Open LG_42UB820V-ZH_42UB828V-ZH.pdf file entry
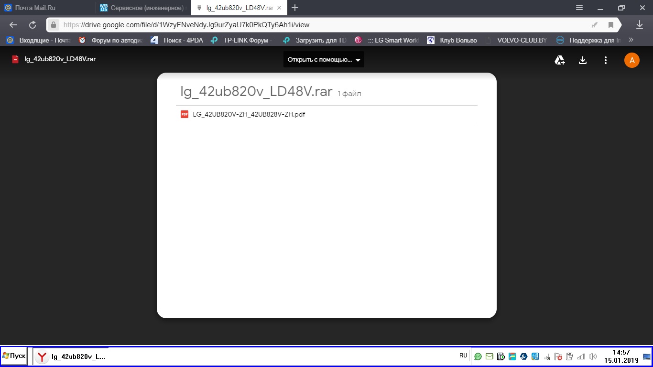 point(249,115)
